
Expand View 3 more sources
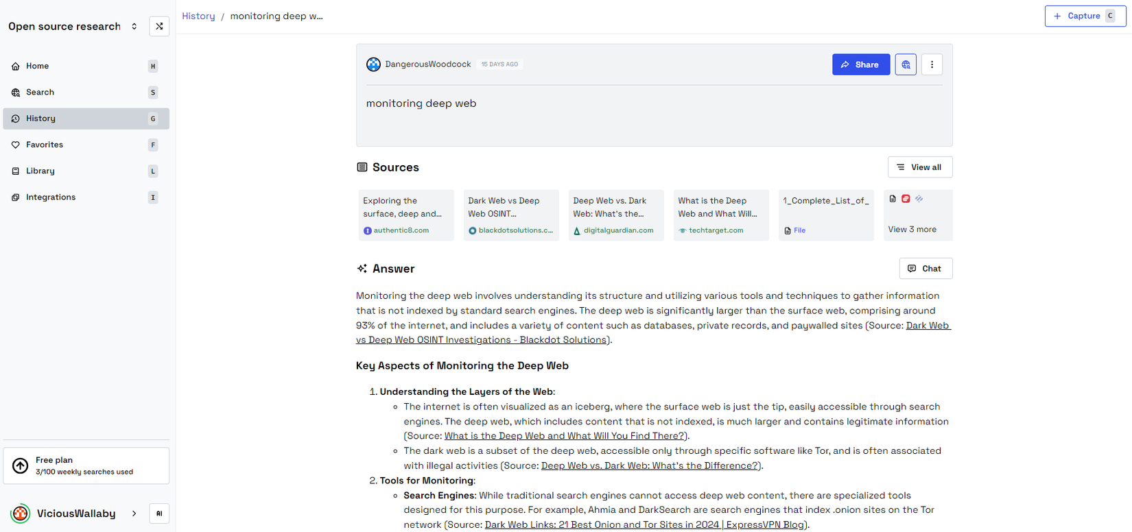click(x=917, y=215)
